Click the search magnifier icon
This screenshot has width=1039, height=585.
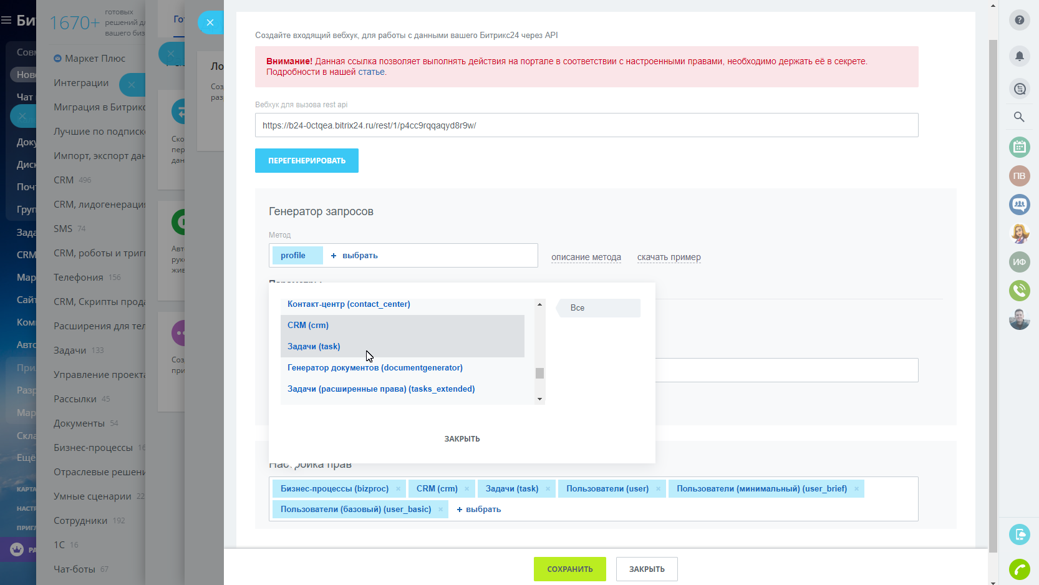(x=1019, y=117)
